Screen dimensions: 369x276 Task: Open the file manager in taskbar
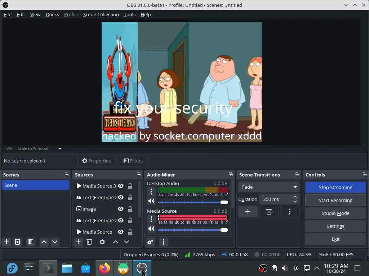point(67,268)
